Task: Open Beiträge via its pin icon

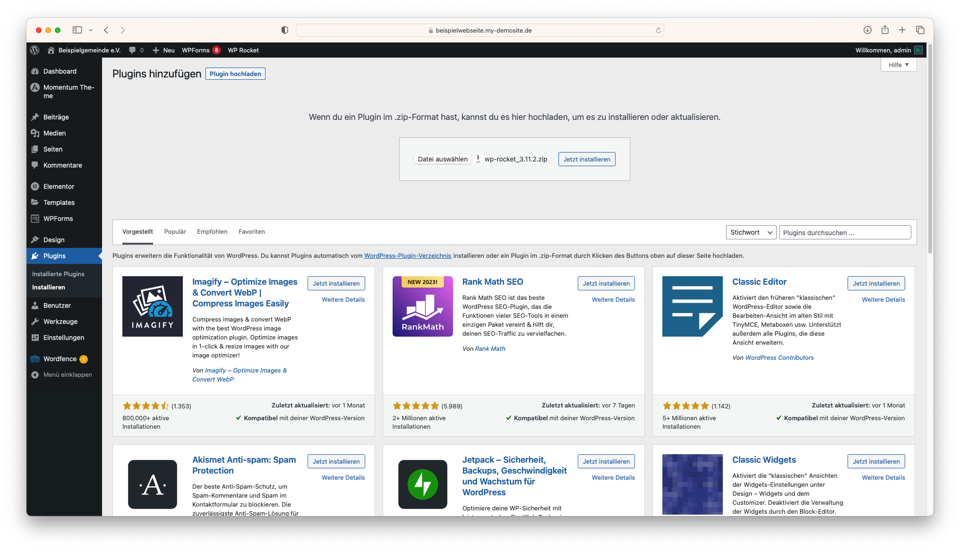Action: click(35, 117)
